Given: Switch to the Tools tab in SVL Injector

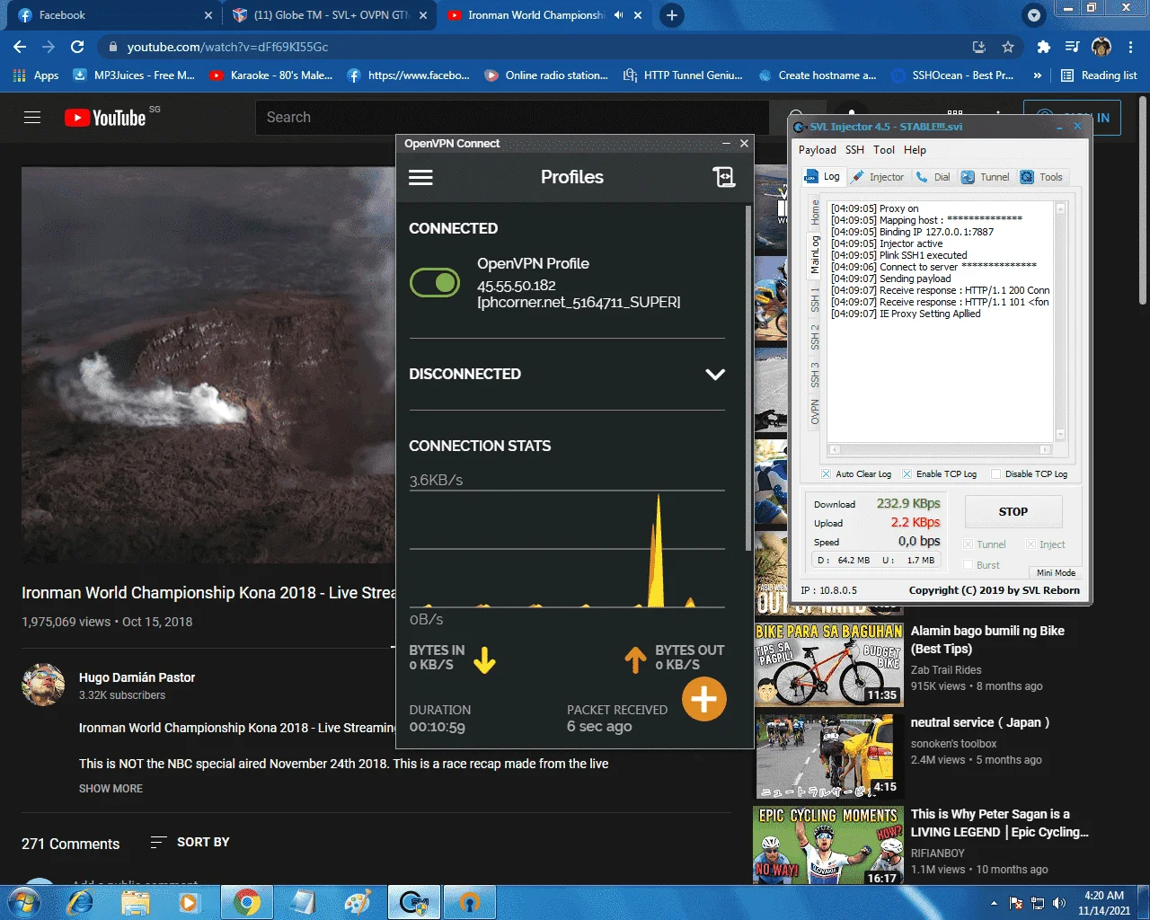Looking at the screenshot, I should (1041, 177).
